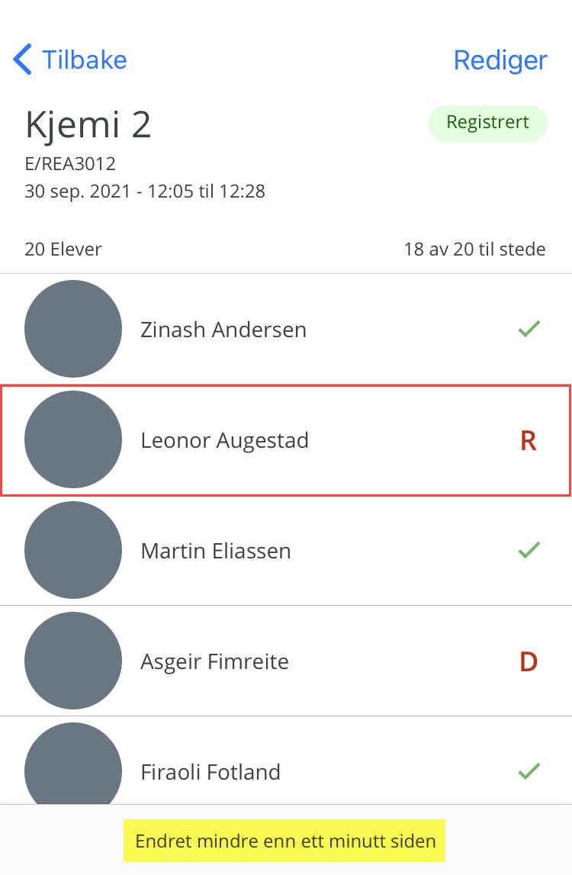Screen dimensions: 572x875
Task: Tap the red R status for Leonor Augestad
Action: pos(529,440)
